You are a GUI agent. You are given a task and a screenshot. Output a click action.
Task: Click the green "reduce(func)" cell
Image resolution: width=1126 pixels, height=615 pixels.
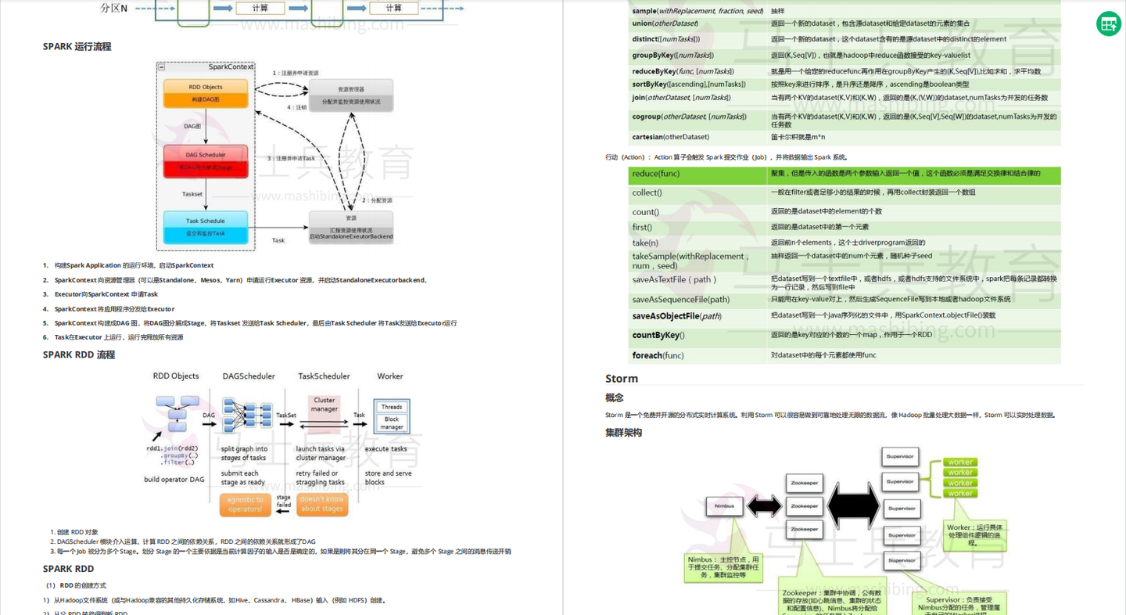[697, 175]
